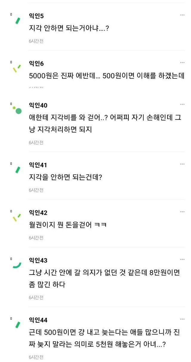Open more options for 익인42's comment
The width and height of the screenshot is (191, 362).
tap(182, 212)
